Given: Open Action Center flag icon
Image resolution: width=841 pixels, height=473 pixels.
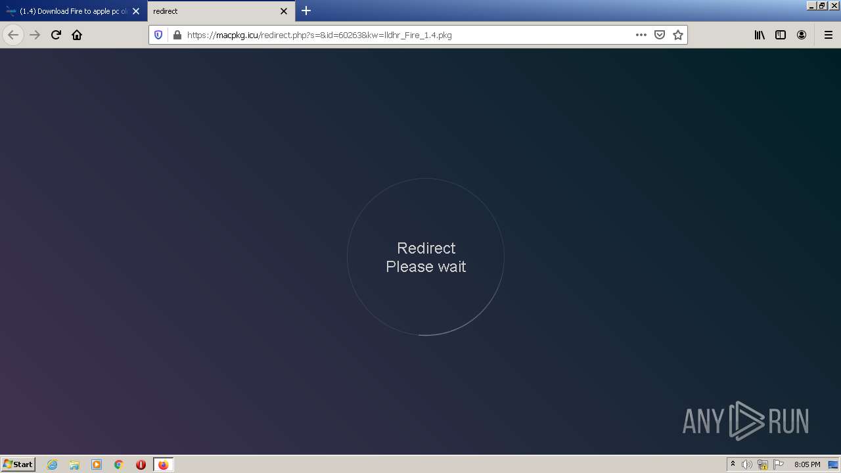Looking at the screenshot, I should click(779, 464).
